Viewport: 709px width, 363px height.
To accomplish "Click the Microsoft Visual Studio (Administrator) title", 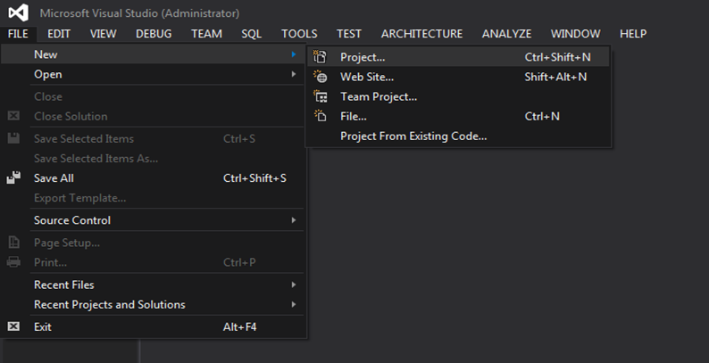I will click(139, 13).
